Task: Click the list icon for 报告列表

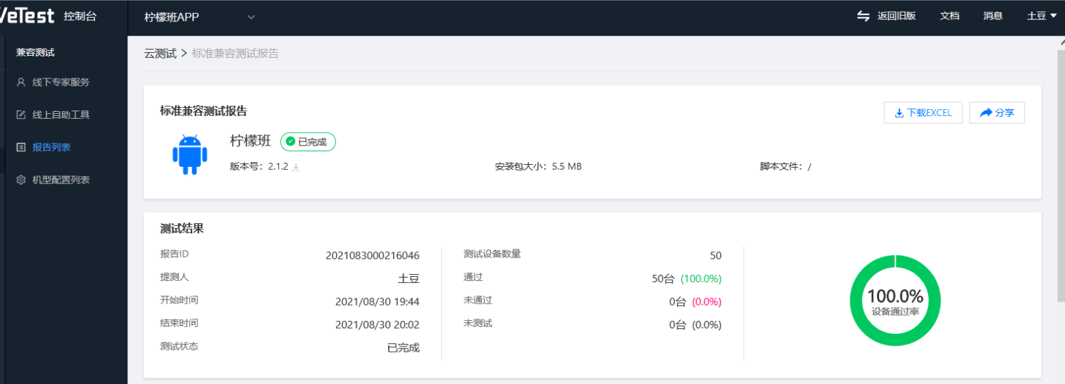Action: tap(21, 147)
